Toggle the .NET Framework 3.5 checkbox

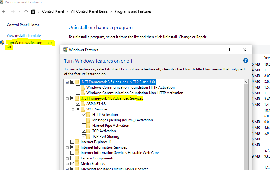(x=72, y=82)
